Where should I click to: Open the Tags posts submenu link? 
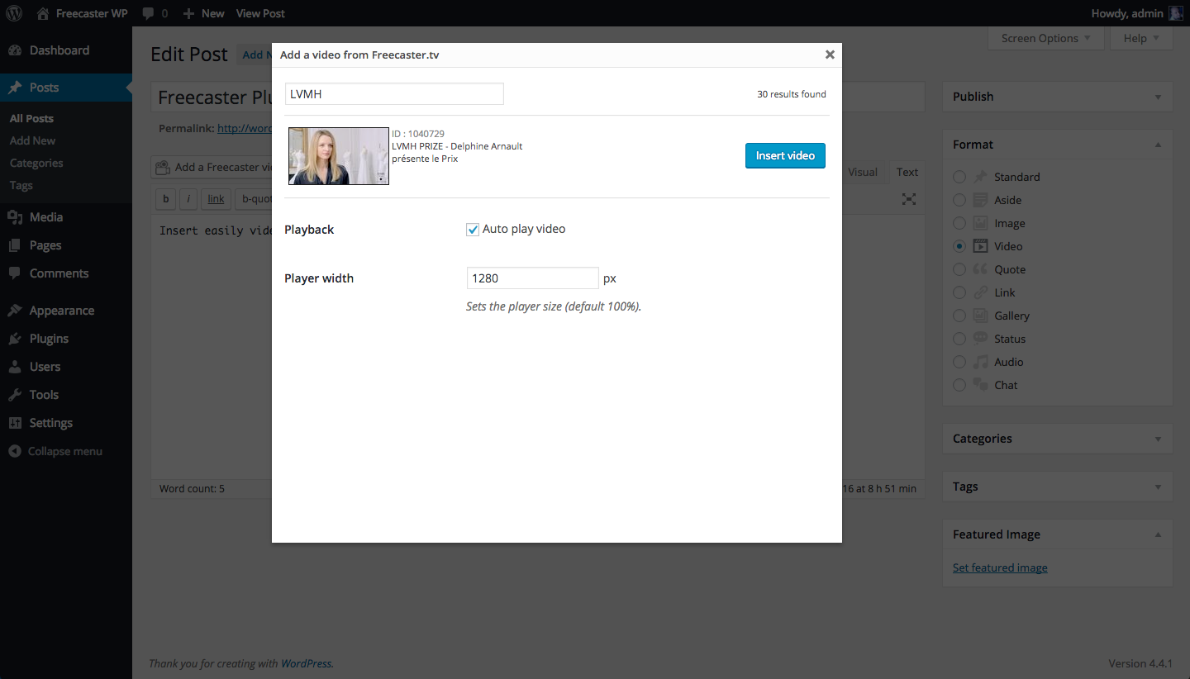(x=21, y=185)
